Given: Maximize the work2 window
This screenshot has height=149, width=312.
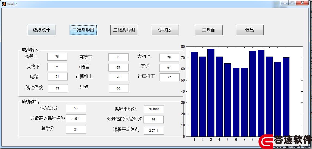Looking at the screenshot, I should point(292,3).
